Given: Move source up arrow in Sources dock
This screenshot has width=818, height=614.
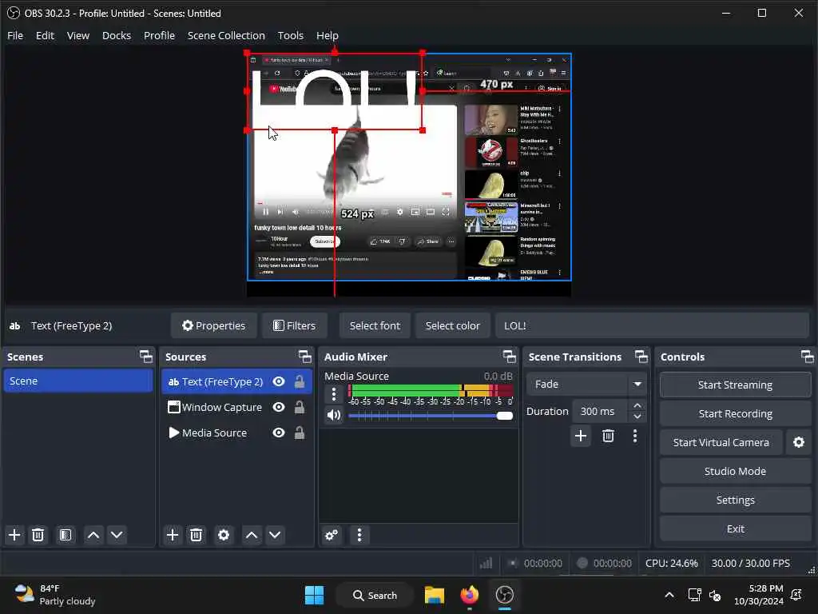Looking at the screenshot, I should point(252,535).
